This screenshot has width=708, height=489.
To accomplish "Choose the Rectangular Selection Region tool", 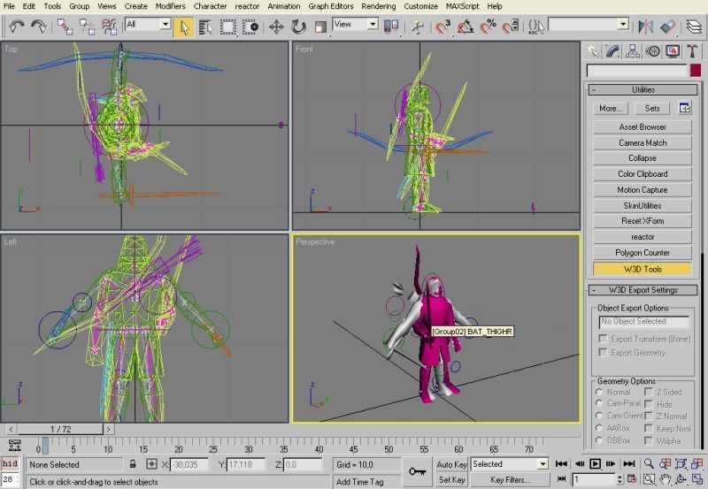I will pos(228,27).
